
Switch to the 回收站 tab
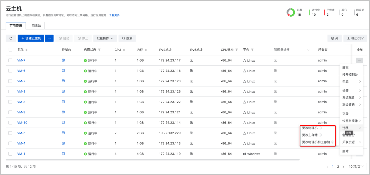click(x=36, y=26)
